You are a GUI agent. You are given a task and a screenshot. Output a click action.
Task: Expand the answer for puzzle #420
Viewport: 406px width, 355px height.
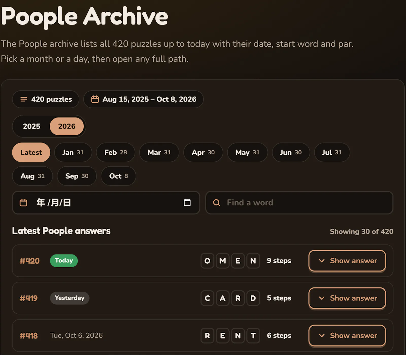click(x=347, y=261)
